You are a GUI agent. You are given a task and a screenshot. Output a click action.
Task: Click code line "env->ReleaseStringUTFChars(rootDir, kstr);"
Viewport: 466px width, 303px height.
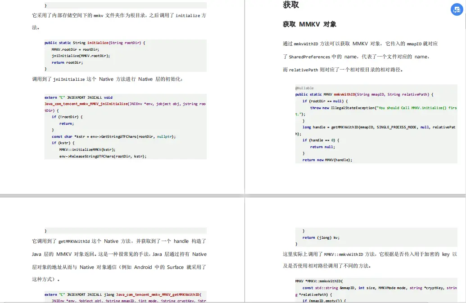(103, 156)
